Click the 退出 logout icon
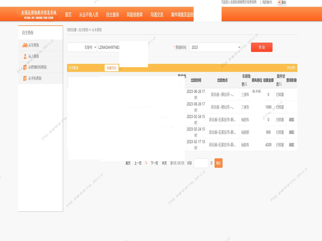Image resolution: width=322 pixels, height=241 pixels. [x=282, y=2]
